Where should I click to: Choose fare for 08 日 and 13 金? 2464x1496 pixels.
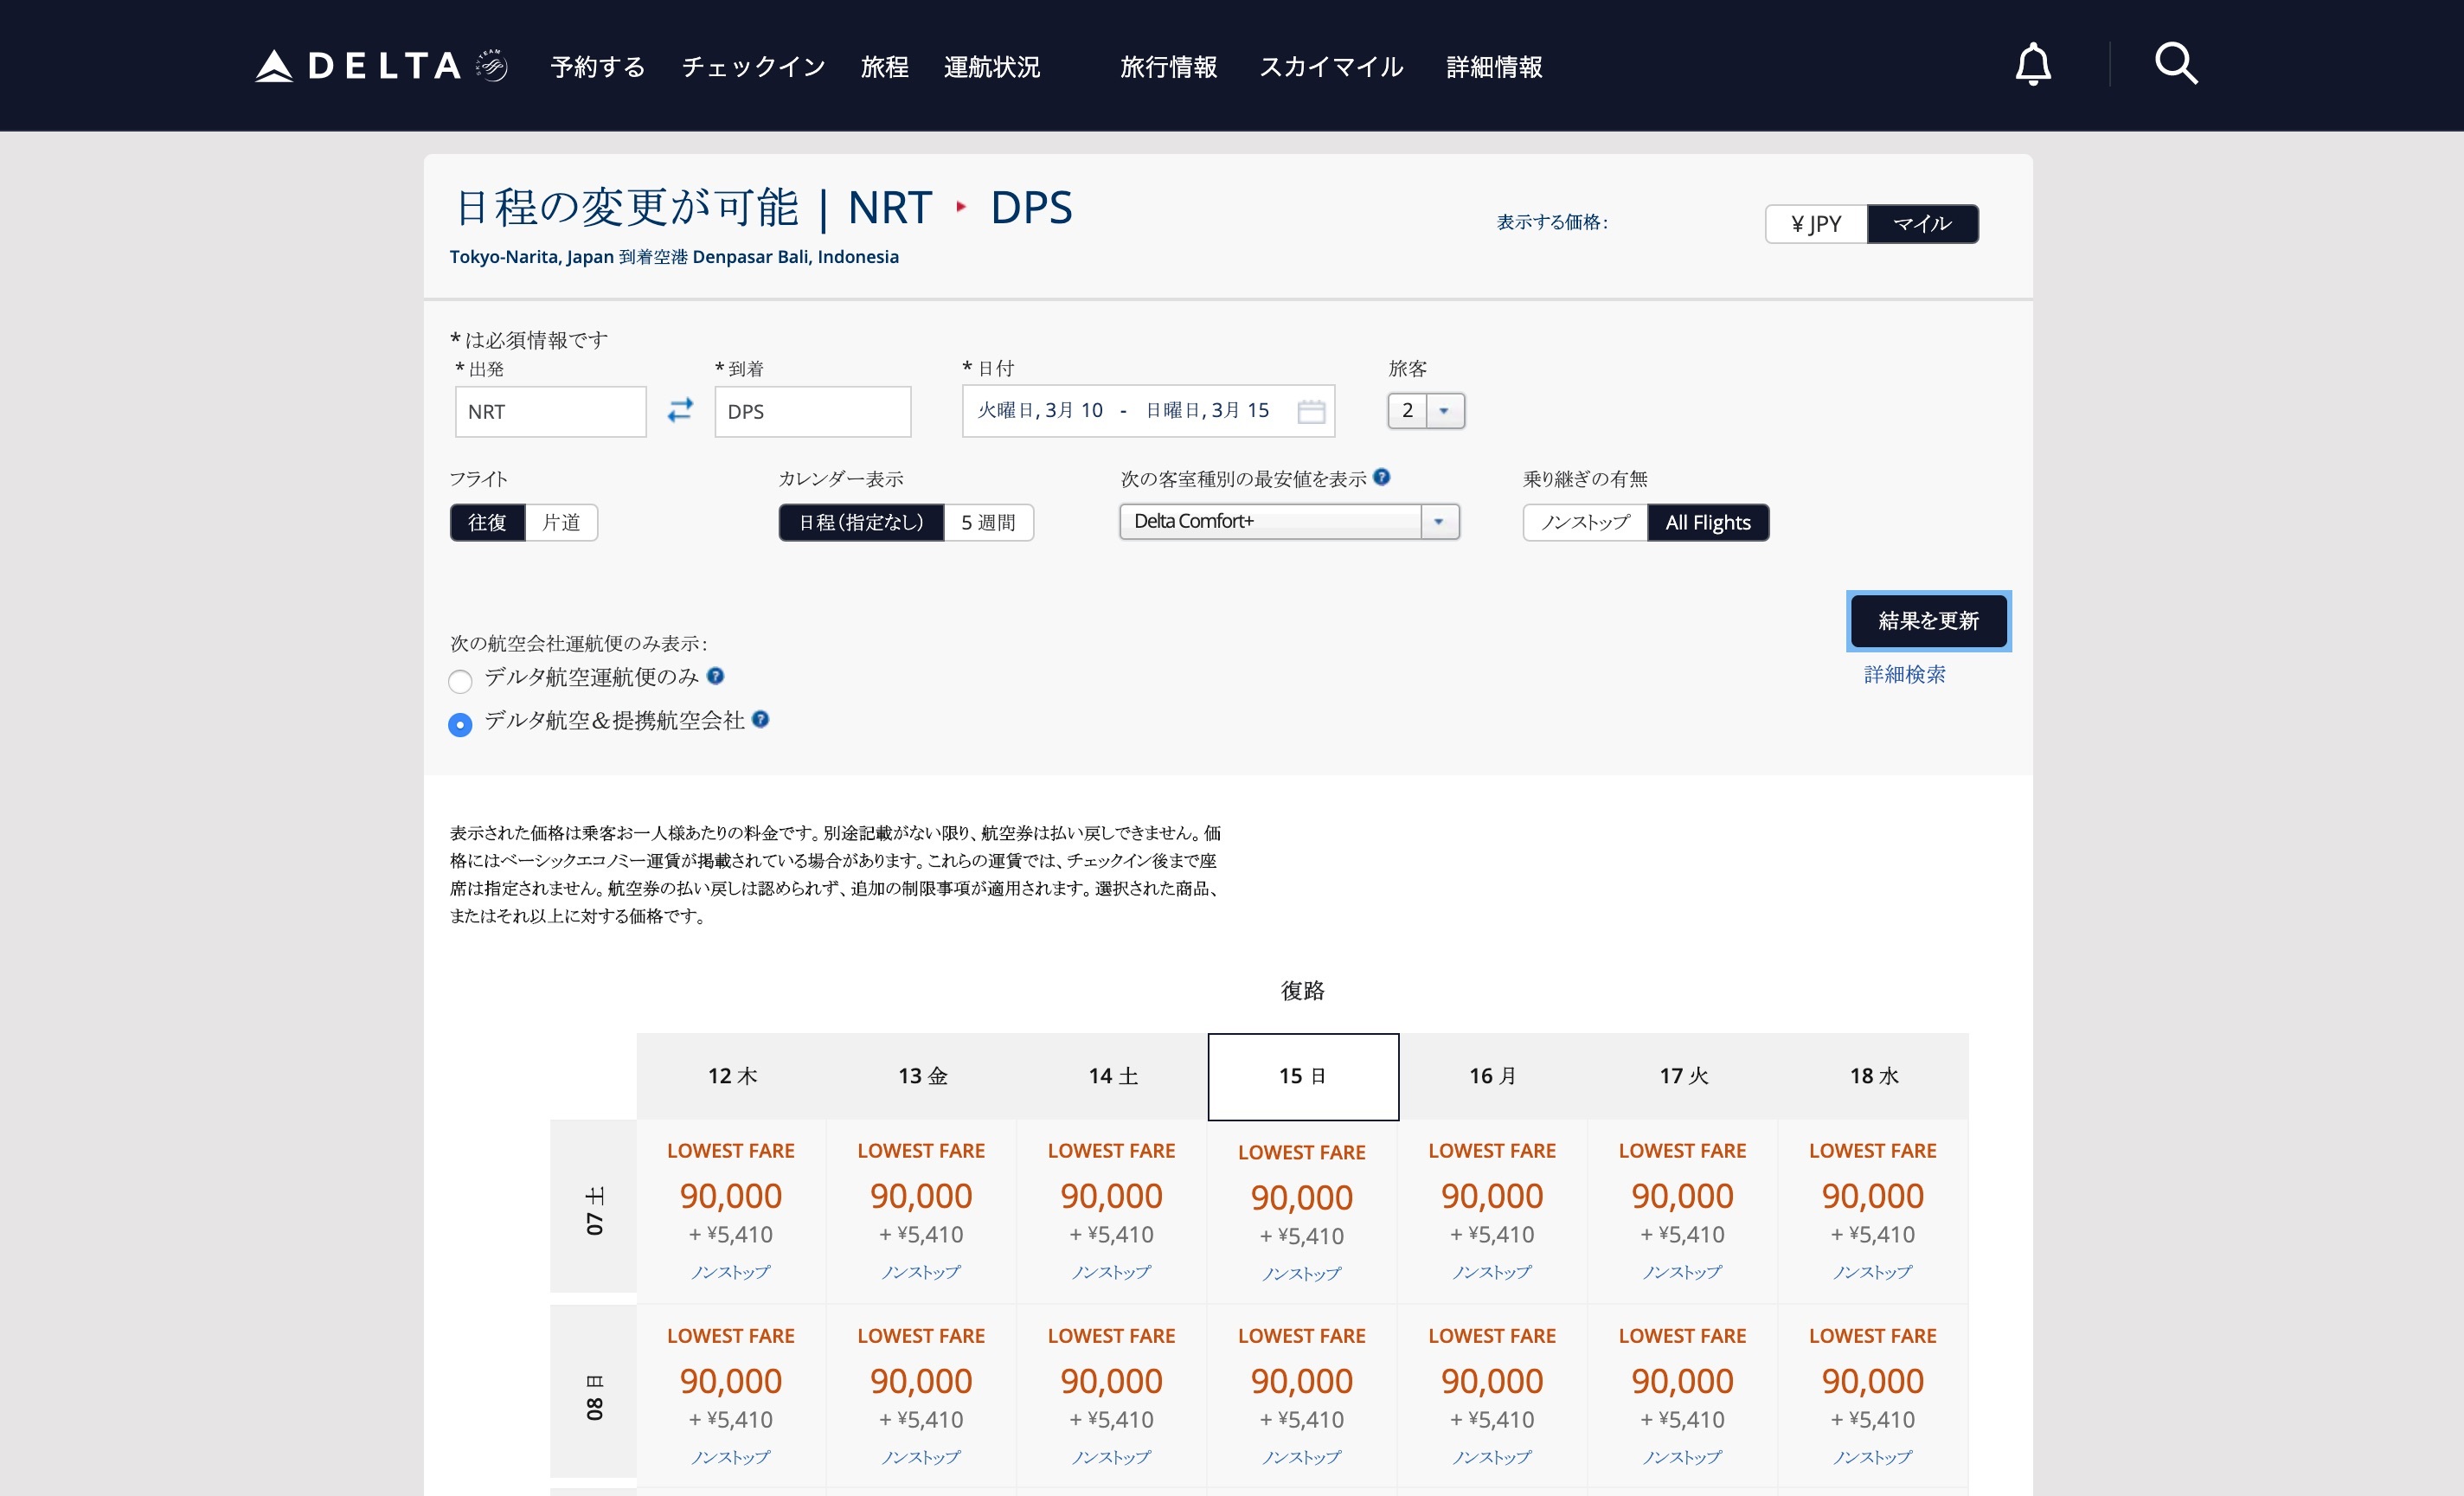[921, 1395]
